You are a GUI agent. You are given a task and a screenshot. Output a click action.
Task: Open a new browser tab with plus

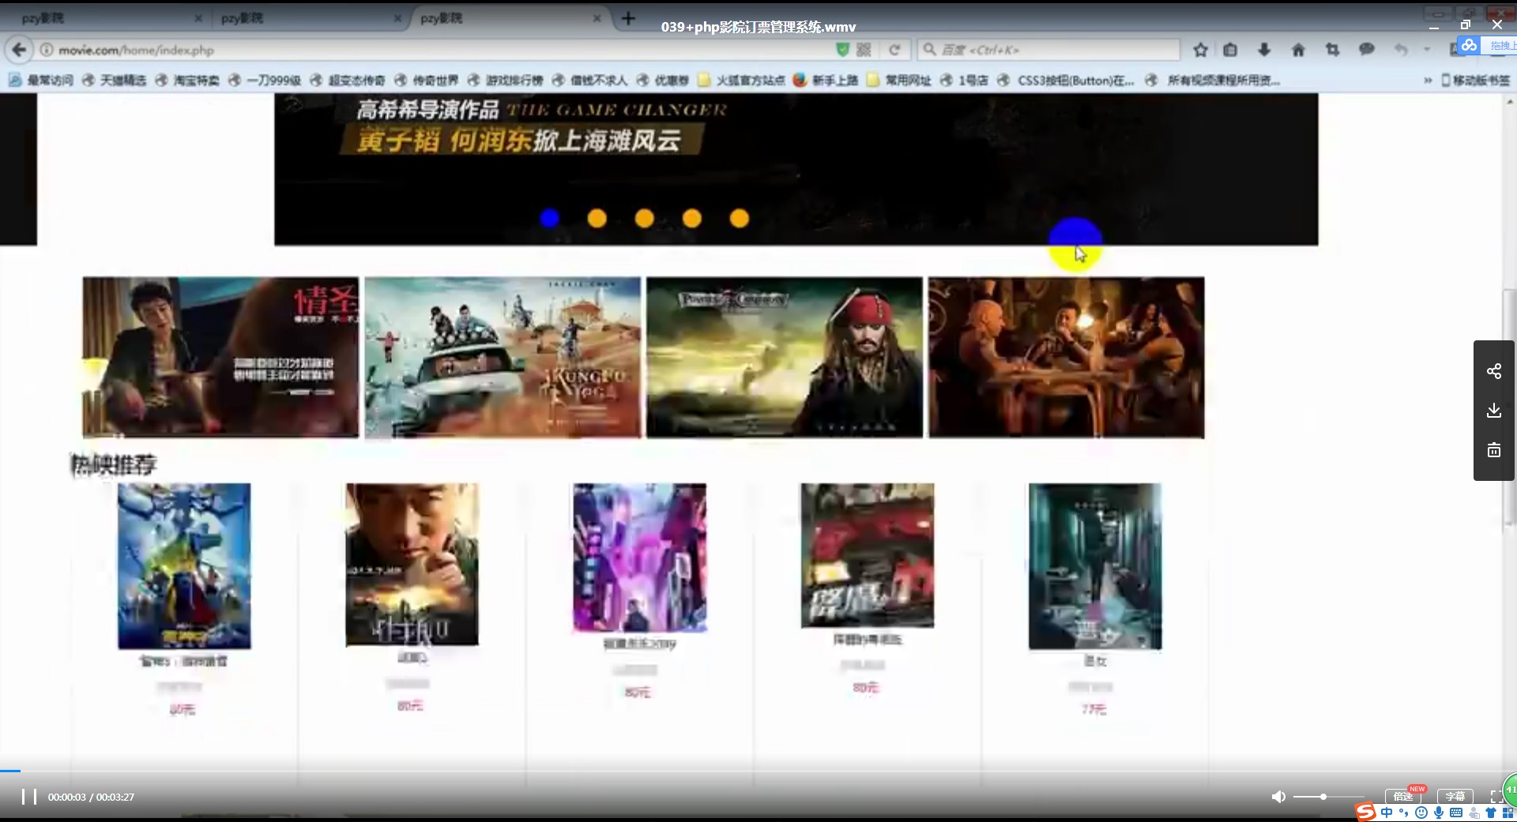pyautogui.click(x=628, y=18)
